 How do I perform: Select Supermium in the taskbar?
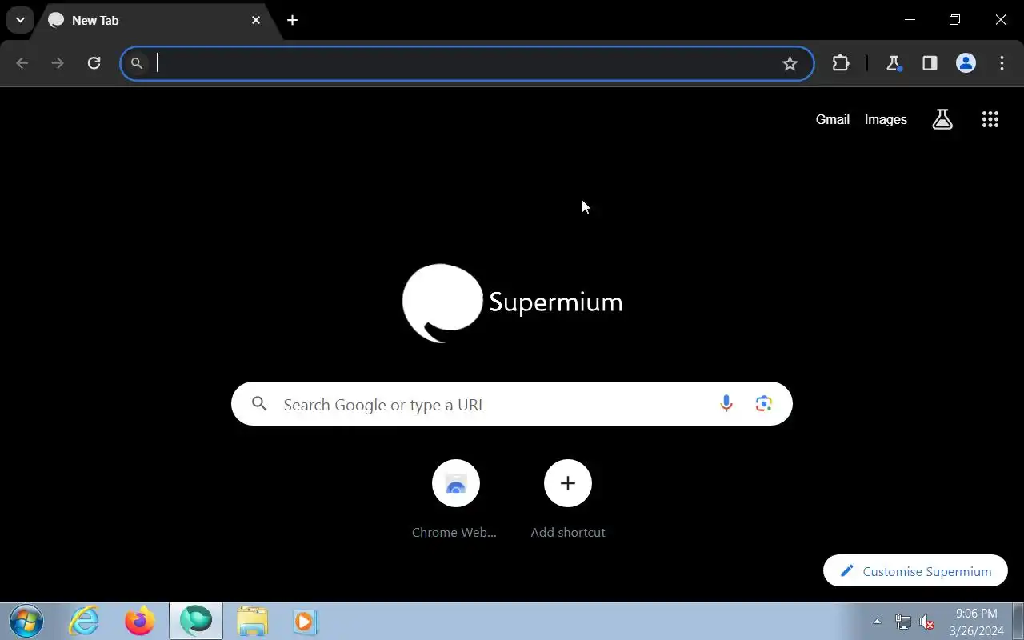click(x=196, y=622)
